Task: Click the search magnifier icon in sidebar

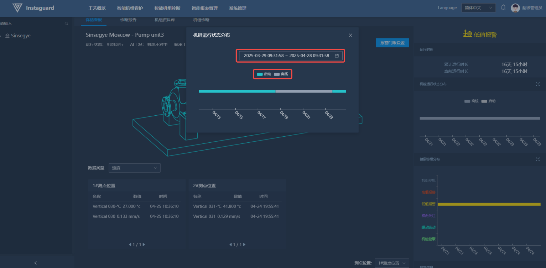Action: (x=66, y=23)
